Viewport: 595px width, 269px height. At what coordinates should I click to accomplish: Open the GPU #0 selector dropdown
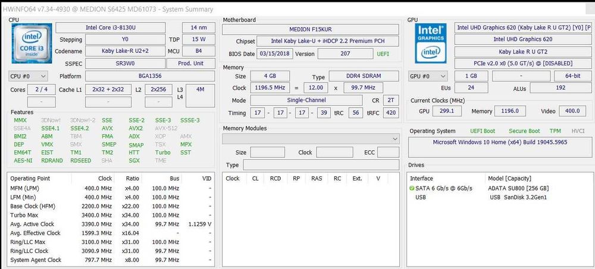tap(428, 76)
